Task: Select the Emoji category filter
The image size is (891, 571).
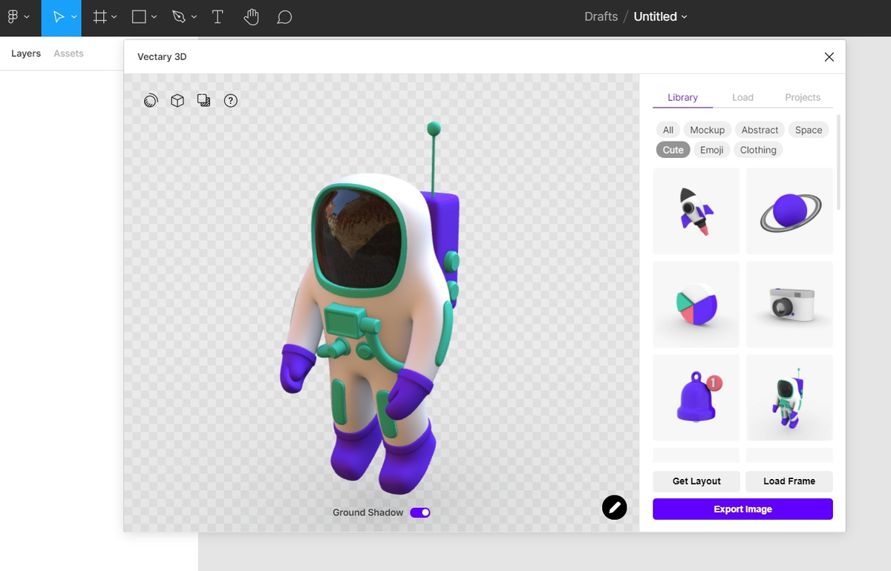Action: [711, 150]
